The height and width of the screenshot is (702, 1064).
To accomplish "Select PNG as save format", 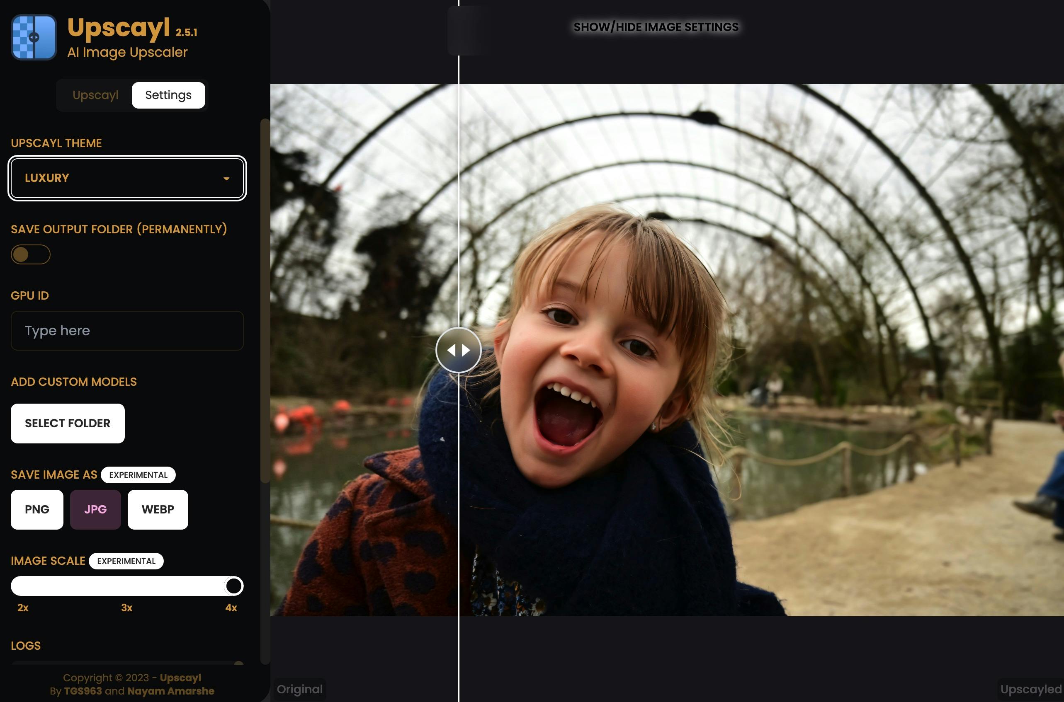I will click(x=37, y=509).
